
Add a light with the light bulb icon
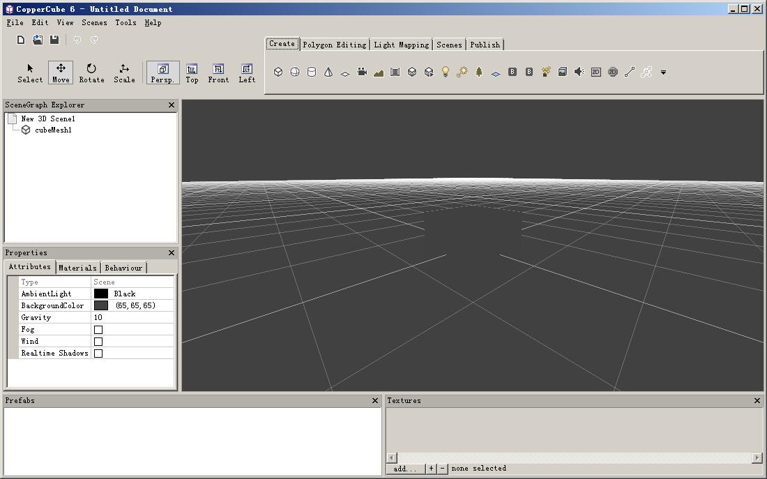coord(446,72)
